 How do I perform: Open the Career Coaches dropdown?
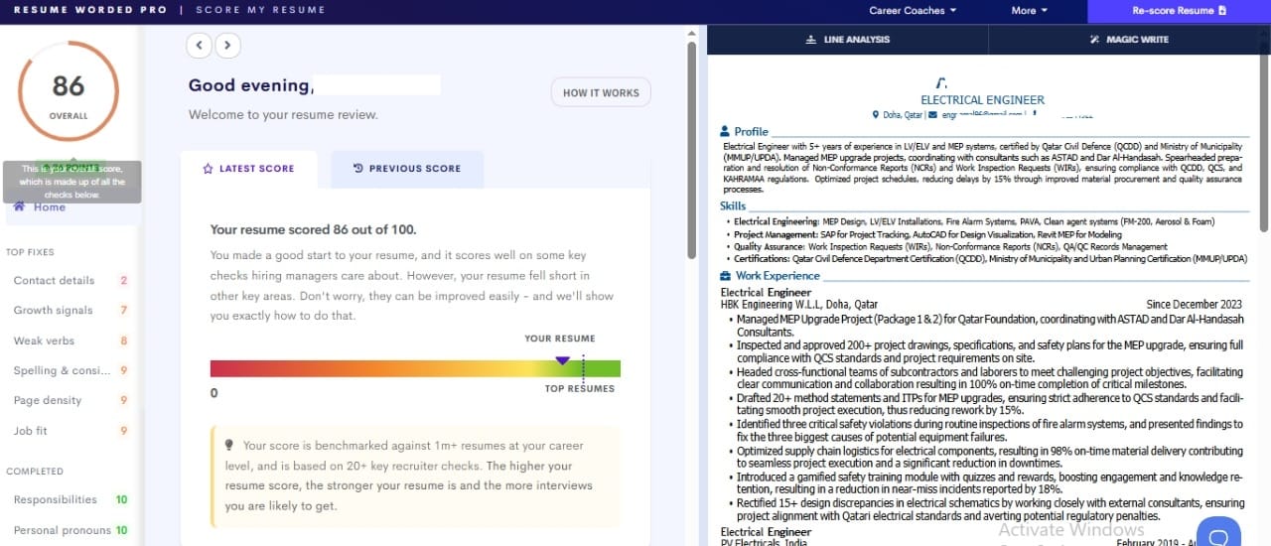click(913, 11)
